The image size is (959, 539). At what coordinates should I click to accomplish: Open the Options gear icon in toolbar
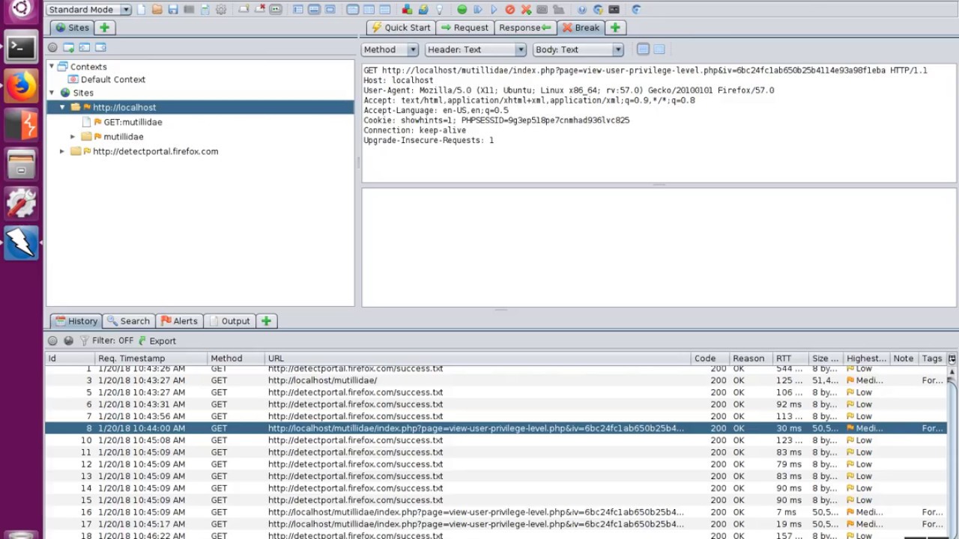[x=221, y=10]
